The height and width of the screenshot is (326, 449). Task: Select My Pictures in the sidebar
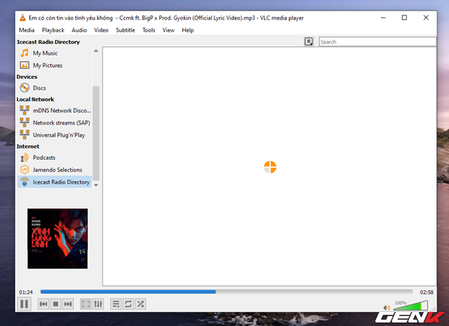(x=55, y=65)
